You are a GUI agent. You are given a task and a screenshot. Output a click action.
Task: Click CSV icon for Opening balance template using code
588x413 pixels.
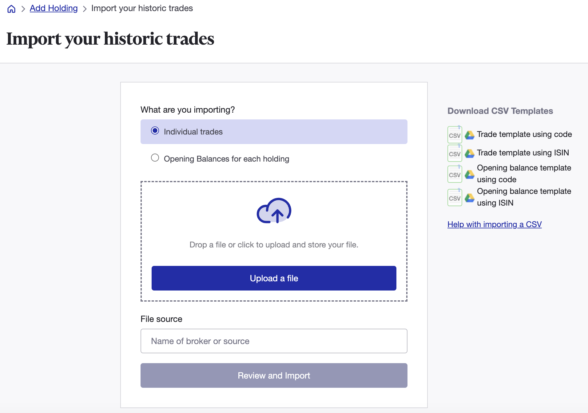[x=455, y=174]
